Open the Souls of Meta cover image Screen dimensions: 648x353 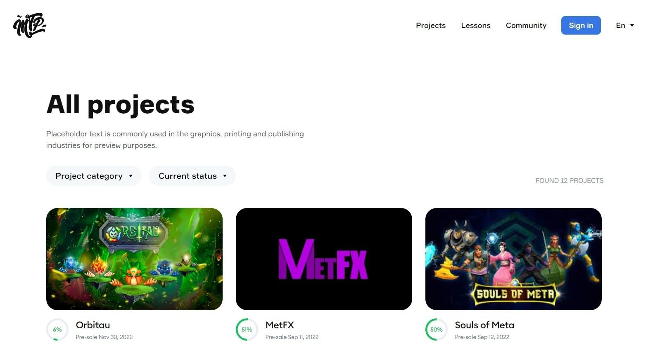[513, 259]
